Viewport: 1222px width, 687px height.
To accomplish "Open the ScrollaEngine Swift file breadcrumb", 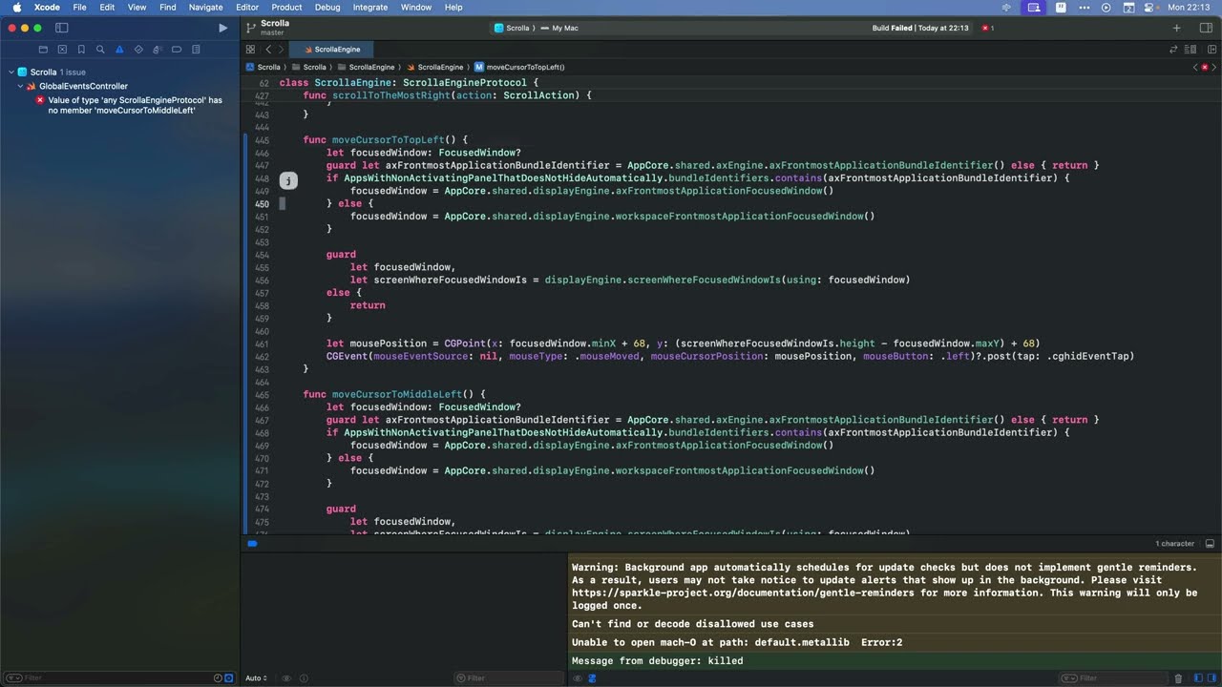I will (x=434, y=68).
